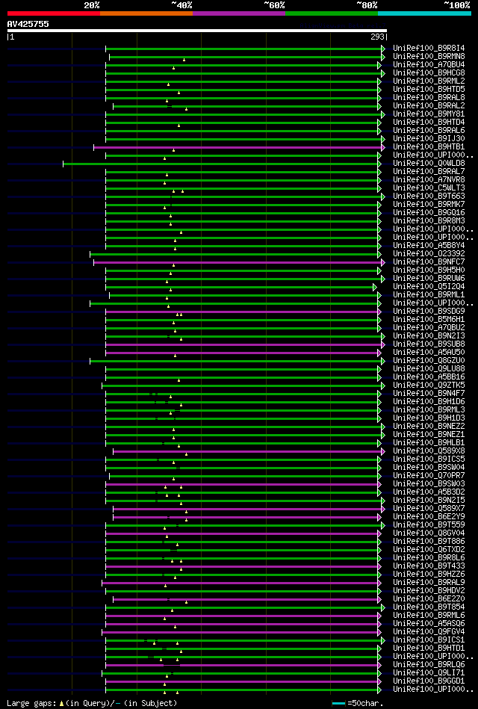Screen dimensions: 478x709
Task: Click the white AV425755 query sequence bar
Action: (x=196, y=31)
